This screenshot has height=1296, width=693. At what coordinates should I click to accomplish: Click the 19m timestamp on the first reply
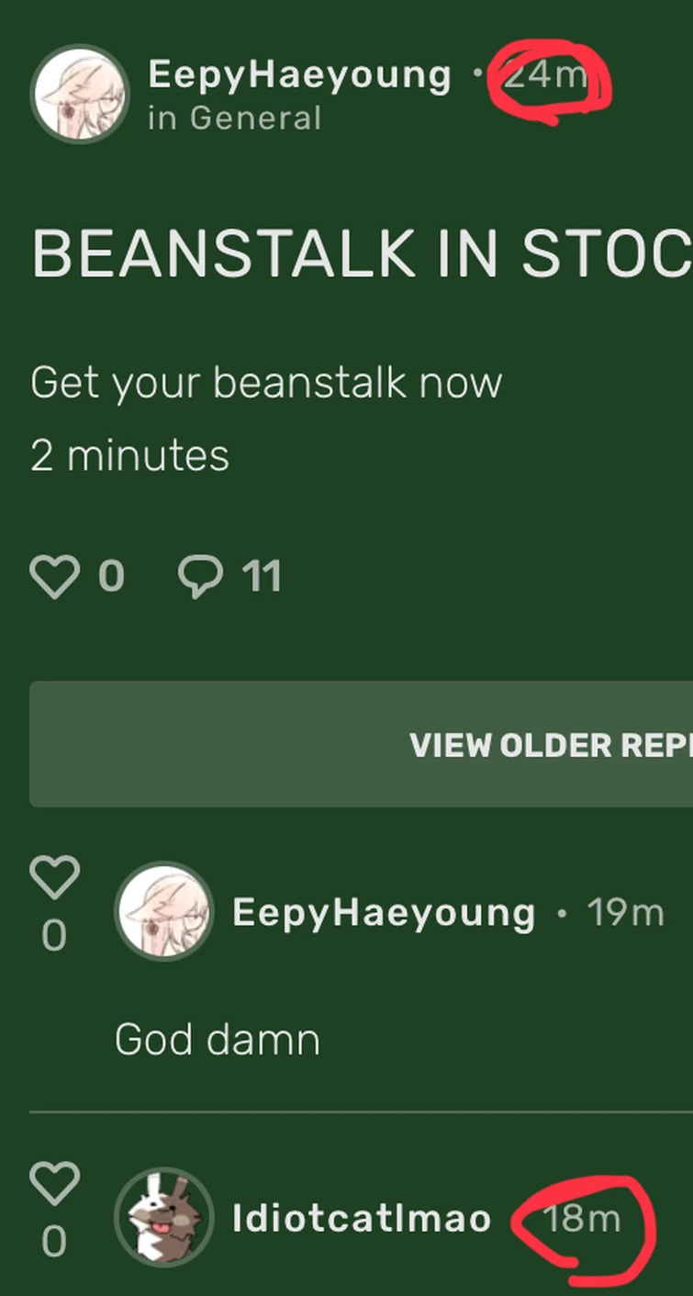pos(625,910)
